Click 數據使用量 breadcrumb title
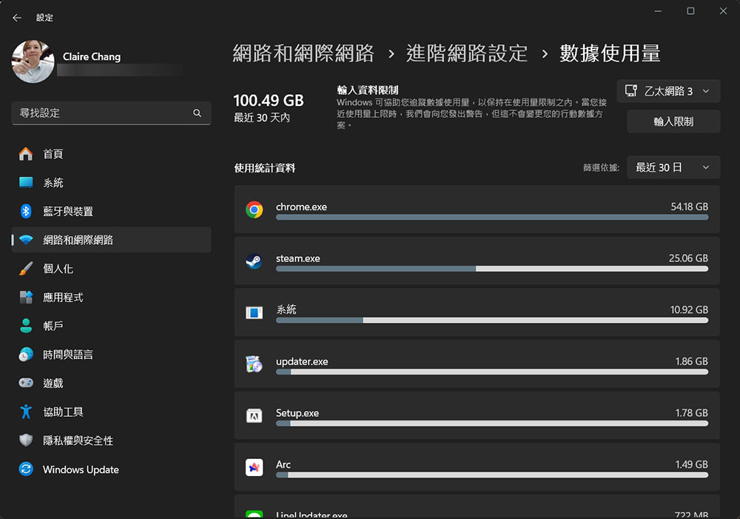The image size is (740, 519). pos(610,53)
